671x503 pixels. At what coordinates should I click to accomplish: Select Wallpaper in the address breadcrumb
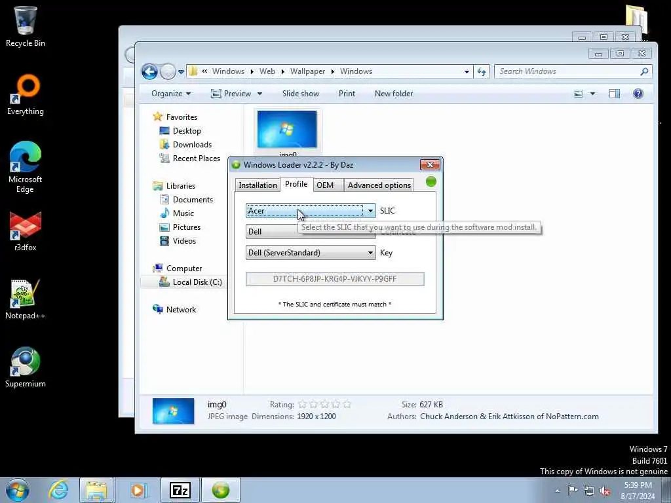[x=307, y=71]
